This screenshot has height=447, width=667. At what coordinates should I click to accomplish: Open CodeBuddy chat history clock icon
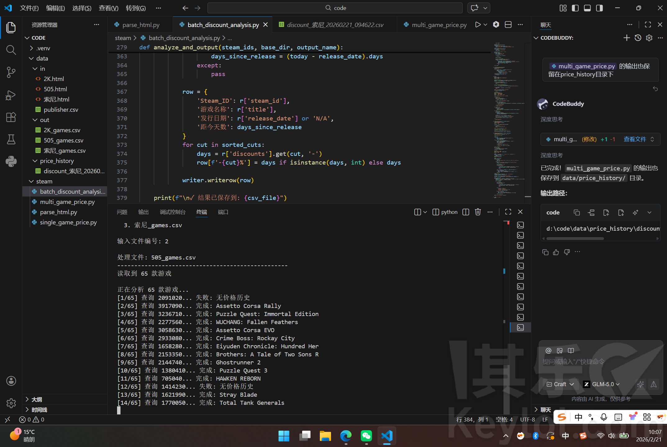[x=638, y=38]
